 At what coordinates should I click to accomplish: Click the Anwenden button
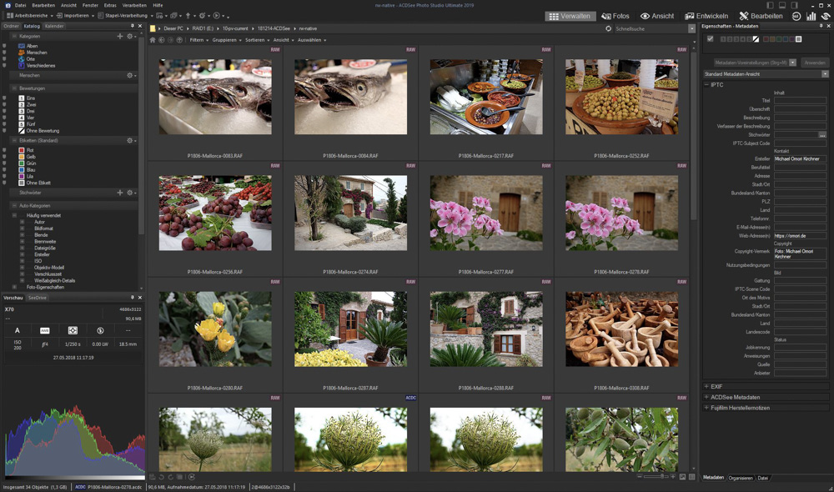tap(814, 63)
